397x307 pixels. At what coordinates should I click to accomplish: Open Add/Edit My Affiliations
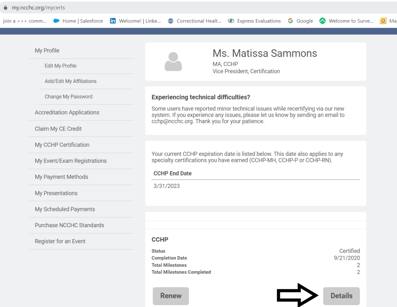[x=71, y=81]
